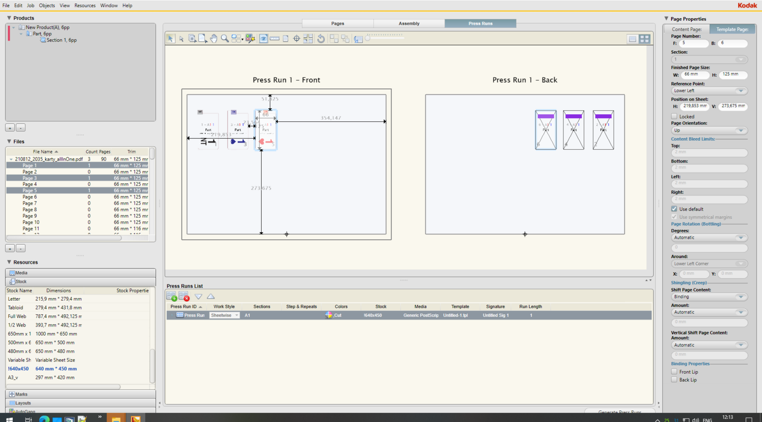Screen dimensions: 762x422
Task: Expand the Marks resources section
Action: (x=80, y=394)
